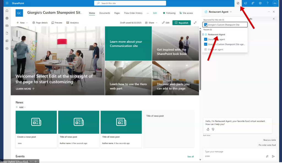Open the megaphone announcements icon
This screenshot has height=163, width=282.
245,3
